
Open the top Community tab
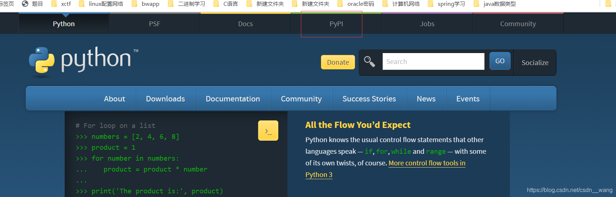(518, 24)
